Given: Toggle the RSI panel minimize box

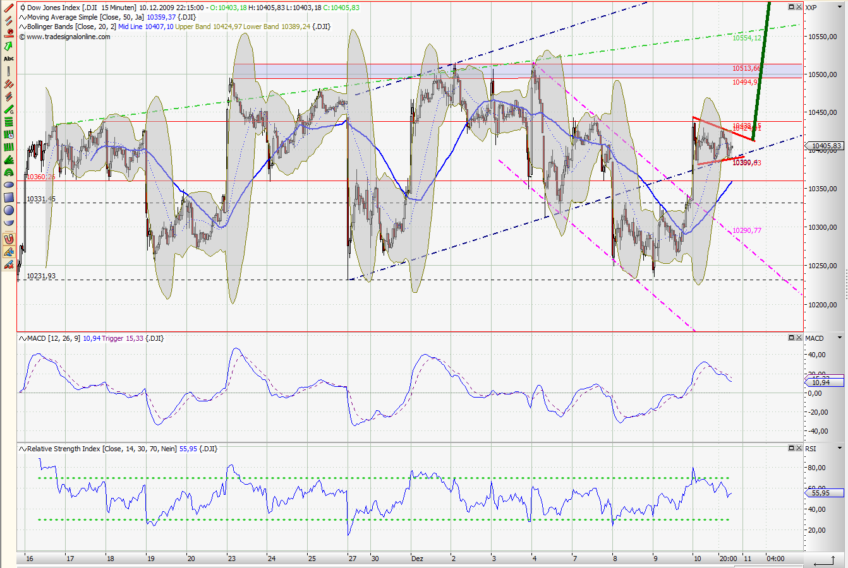Looking at the screenshot, I should [790, 449].
